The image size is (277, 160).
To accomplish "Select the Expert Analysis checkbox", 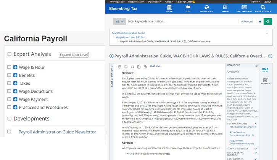I will point(9,54).
